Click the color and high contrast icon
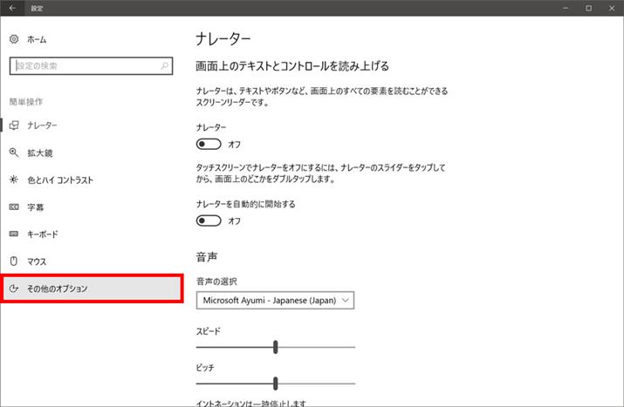Viewport: 624px width, 407px height. tap(14, 180)
